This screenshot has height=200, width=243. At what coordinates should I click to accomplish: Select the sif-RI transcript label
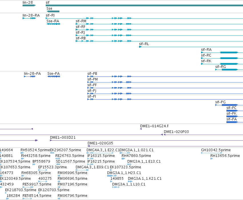pyautogui.click(x=50, y=15)
